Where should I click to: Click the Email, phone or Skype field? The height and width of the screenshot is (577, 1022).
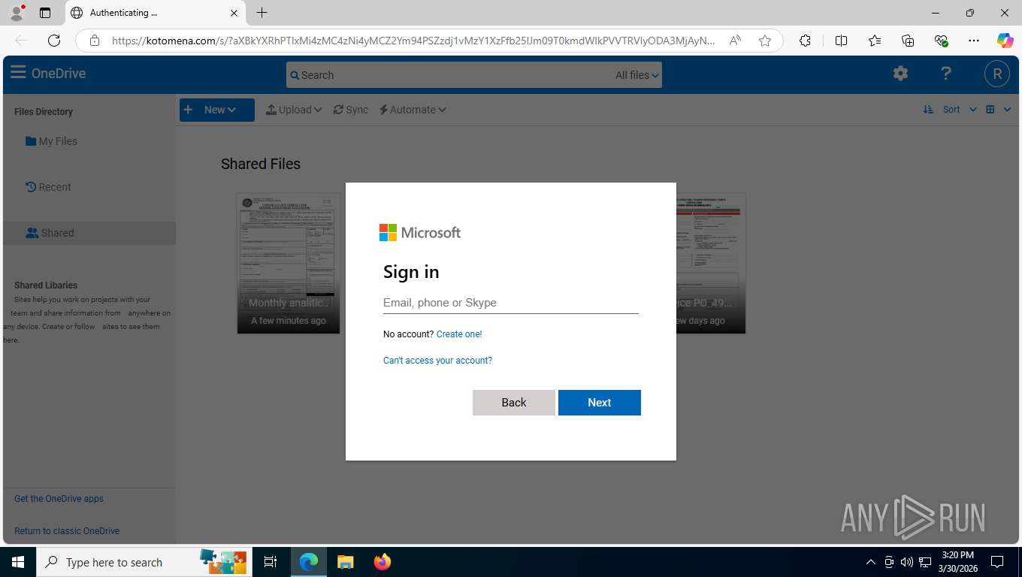click(511, 303)
